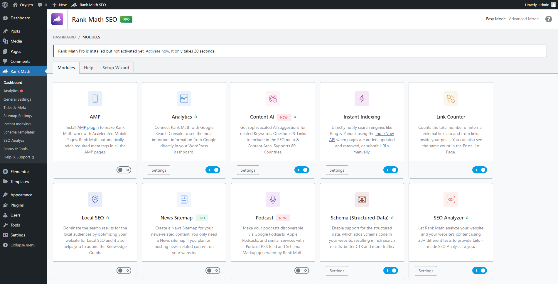Switch to the Setup Wizard tab
The height and width of the screenshot is (284, 558).
click(x=116, y=68)
